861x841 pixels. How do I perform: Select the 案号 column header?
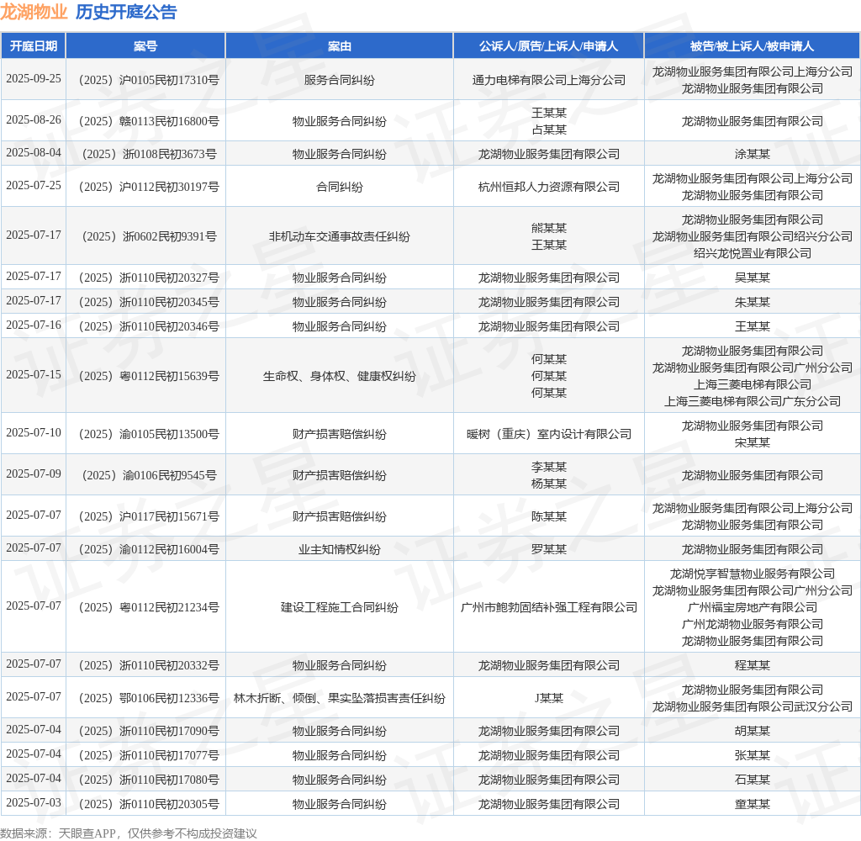pos(145,46)
